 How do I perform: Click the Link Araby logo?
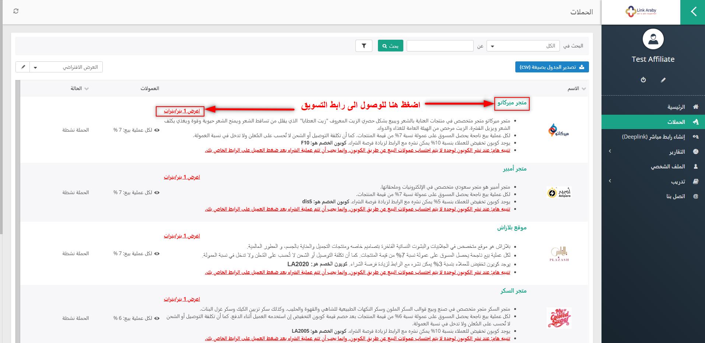tap(641, 12)
